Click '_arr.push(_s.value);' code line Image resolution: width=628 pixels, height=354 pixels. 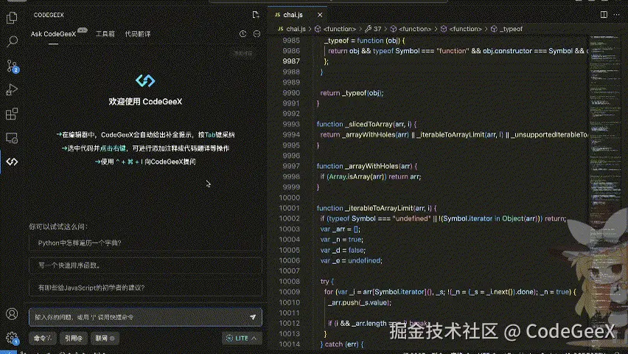pos(360,302)
